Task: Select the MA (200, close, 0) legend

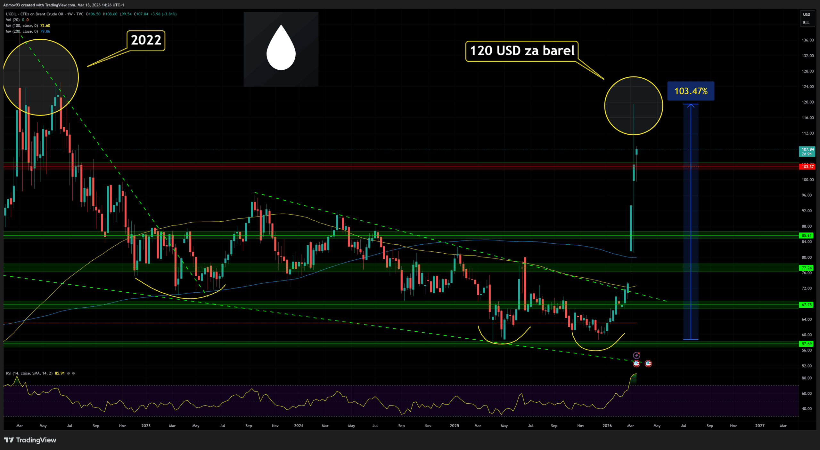Action: [x=22, y=31]
